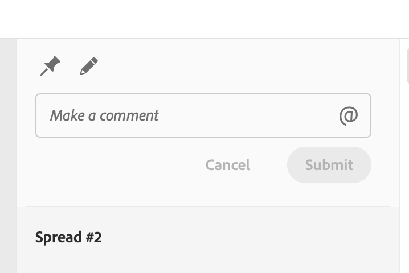
Task: Click in the Make a comment field
Action: [188, 115]
